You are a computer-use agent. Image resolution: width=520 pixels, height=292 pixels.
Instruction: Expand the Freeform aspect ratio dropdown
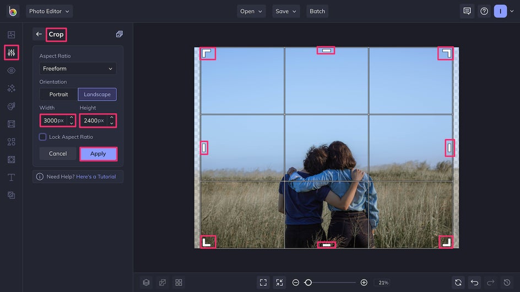78,69
